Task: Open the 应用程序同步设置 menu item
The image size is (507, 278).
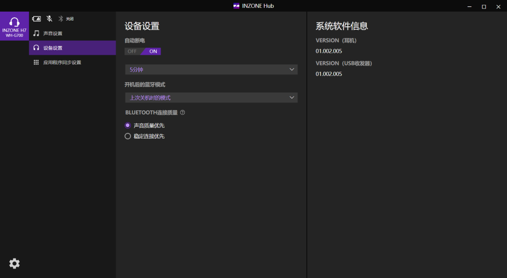Action: (x=72, y=62)
